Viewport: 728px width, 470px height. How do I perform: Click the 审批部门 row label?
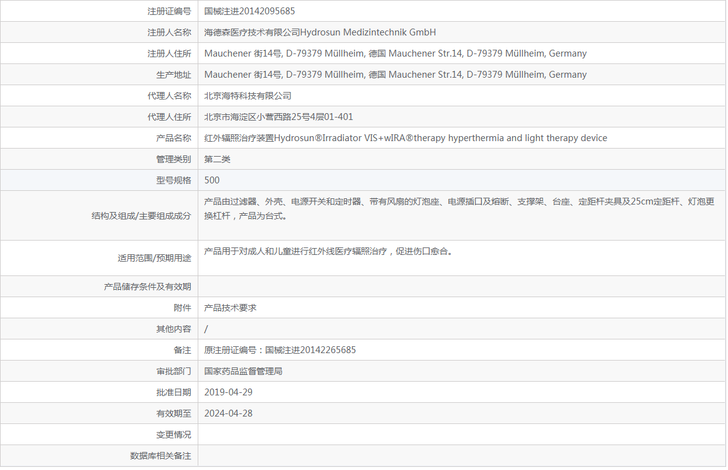173,372
